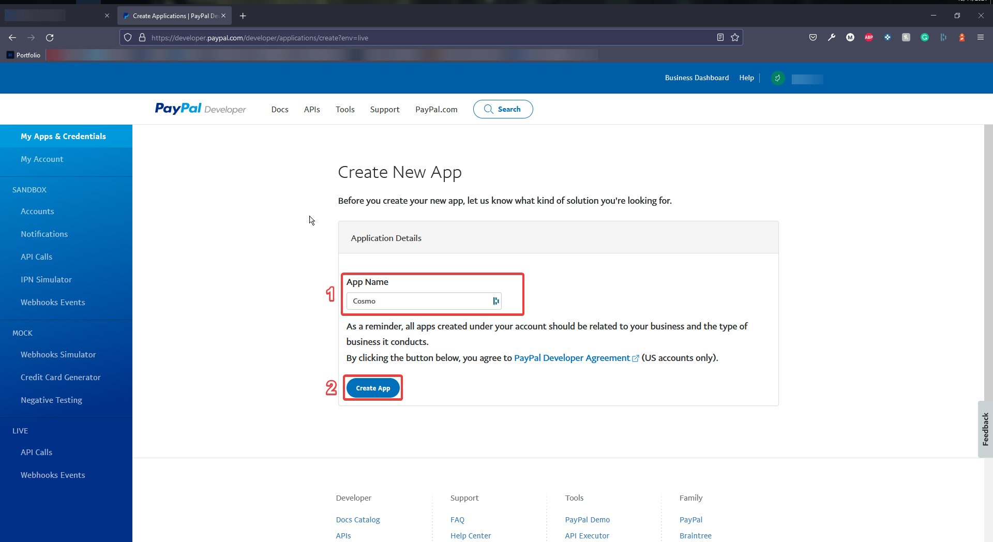Open the Docs menu
This screenshot has width=993, height=542.
[x=280, y=110]
